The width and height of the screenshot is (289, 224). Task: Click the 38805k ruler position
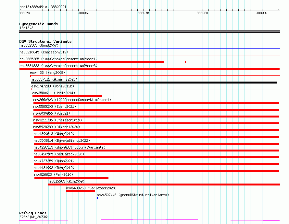24,13
